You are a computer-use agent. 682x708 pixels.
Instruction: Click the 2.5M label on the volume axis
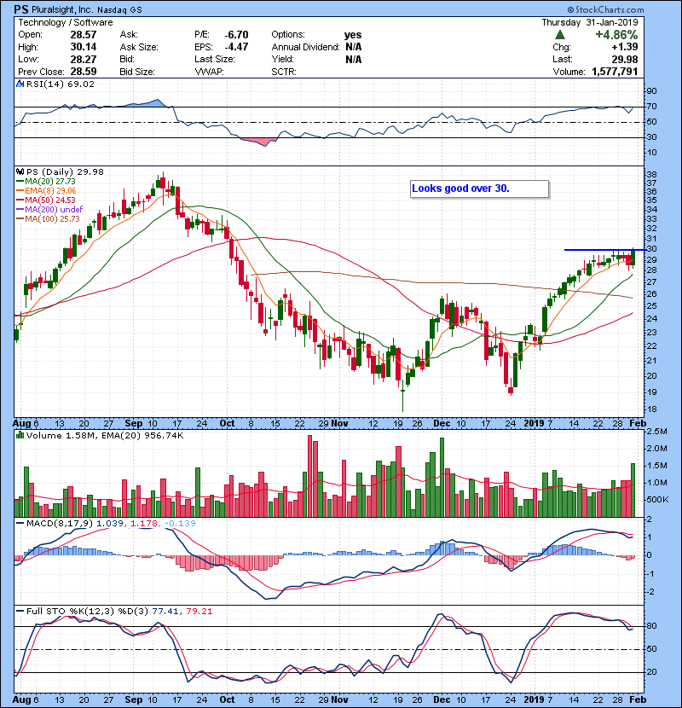tap(657, 432)
